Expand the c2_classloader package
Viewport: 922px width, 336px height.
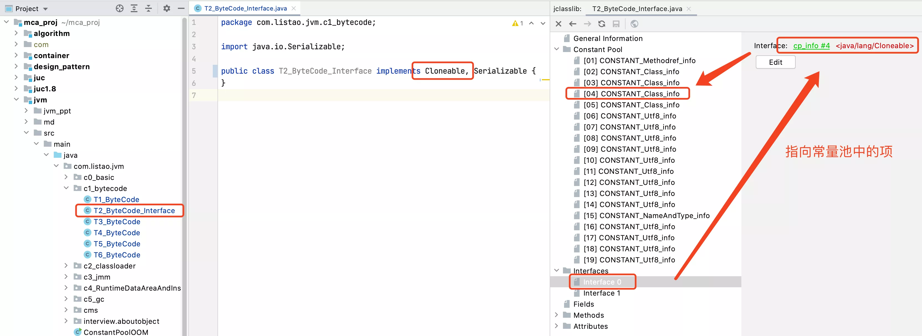tap(66, 266)
